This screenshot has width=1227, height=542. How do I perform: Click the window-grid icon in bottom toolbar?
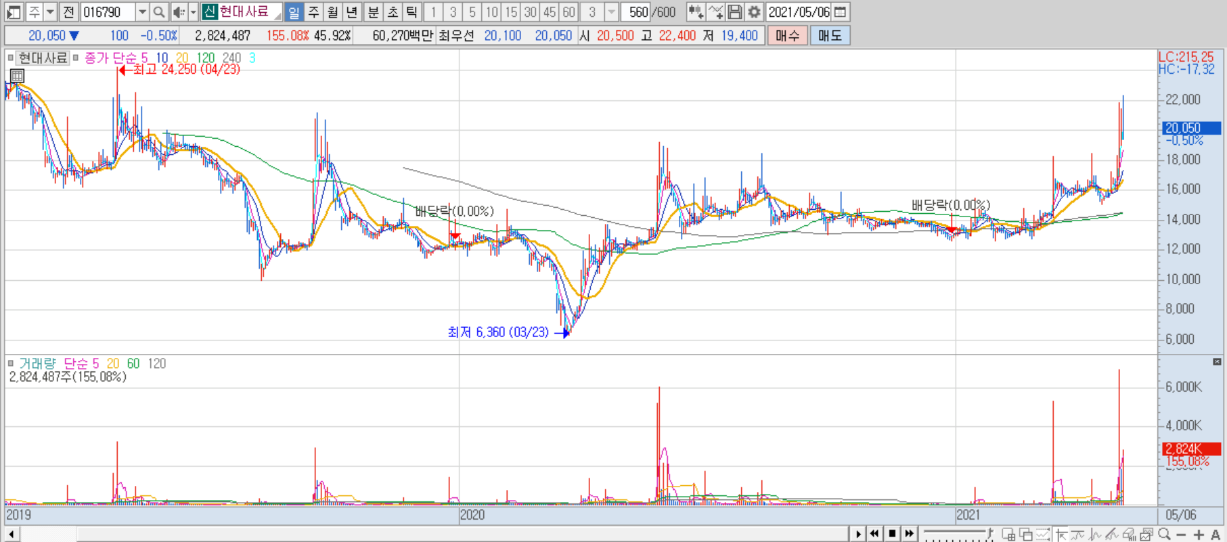(x=1008, y=534)
